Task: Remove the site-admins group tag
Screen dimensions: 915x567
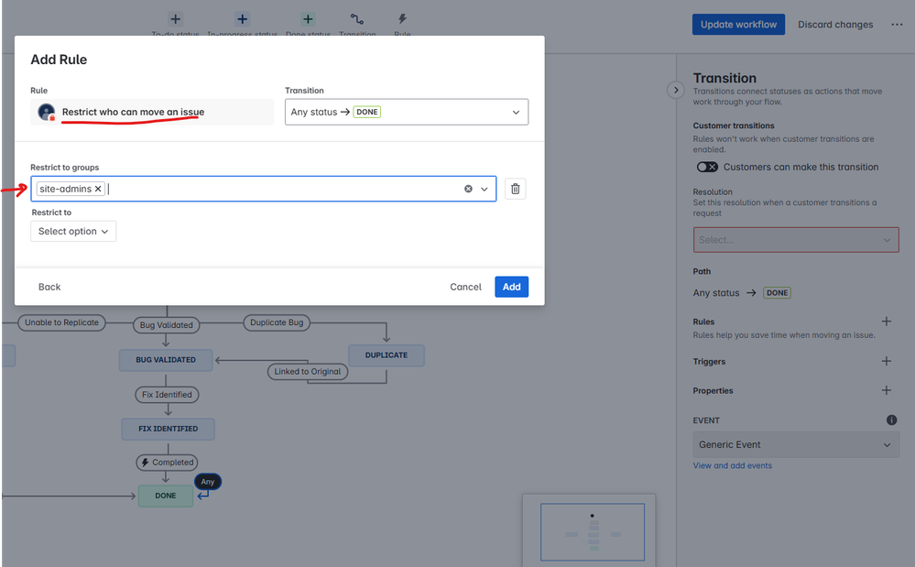Action: [x=98, y=189]
